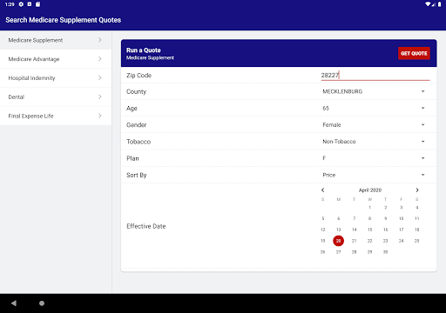
Task: Go to next month in calendar
Action: tap(417, 190)
